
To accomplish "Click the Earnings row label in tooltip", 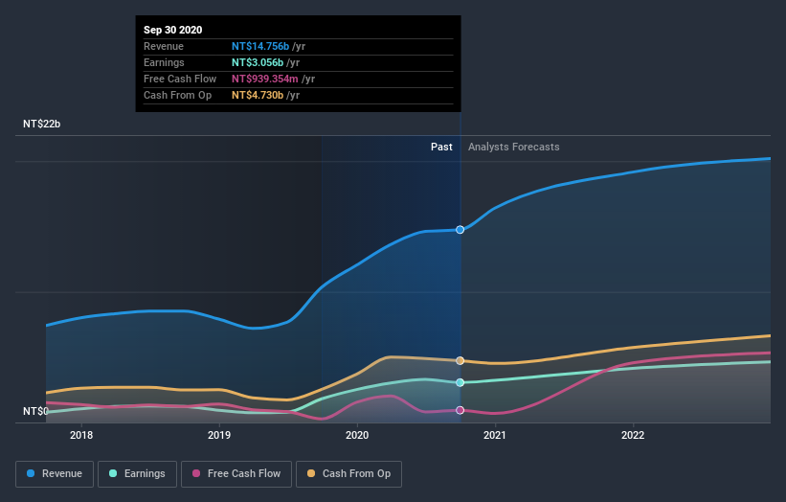I will [x=164, y=62].
